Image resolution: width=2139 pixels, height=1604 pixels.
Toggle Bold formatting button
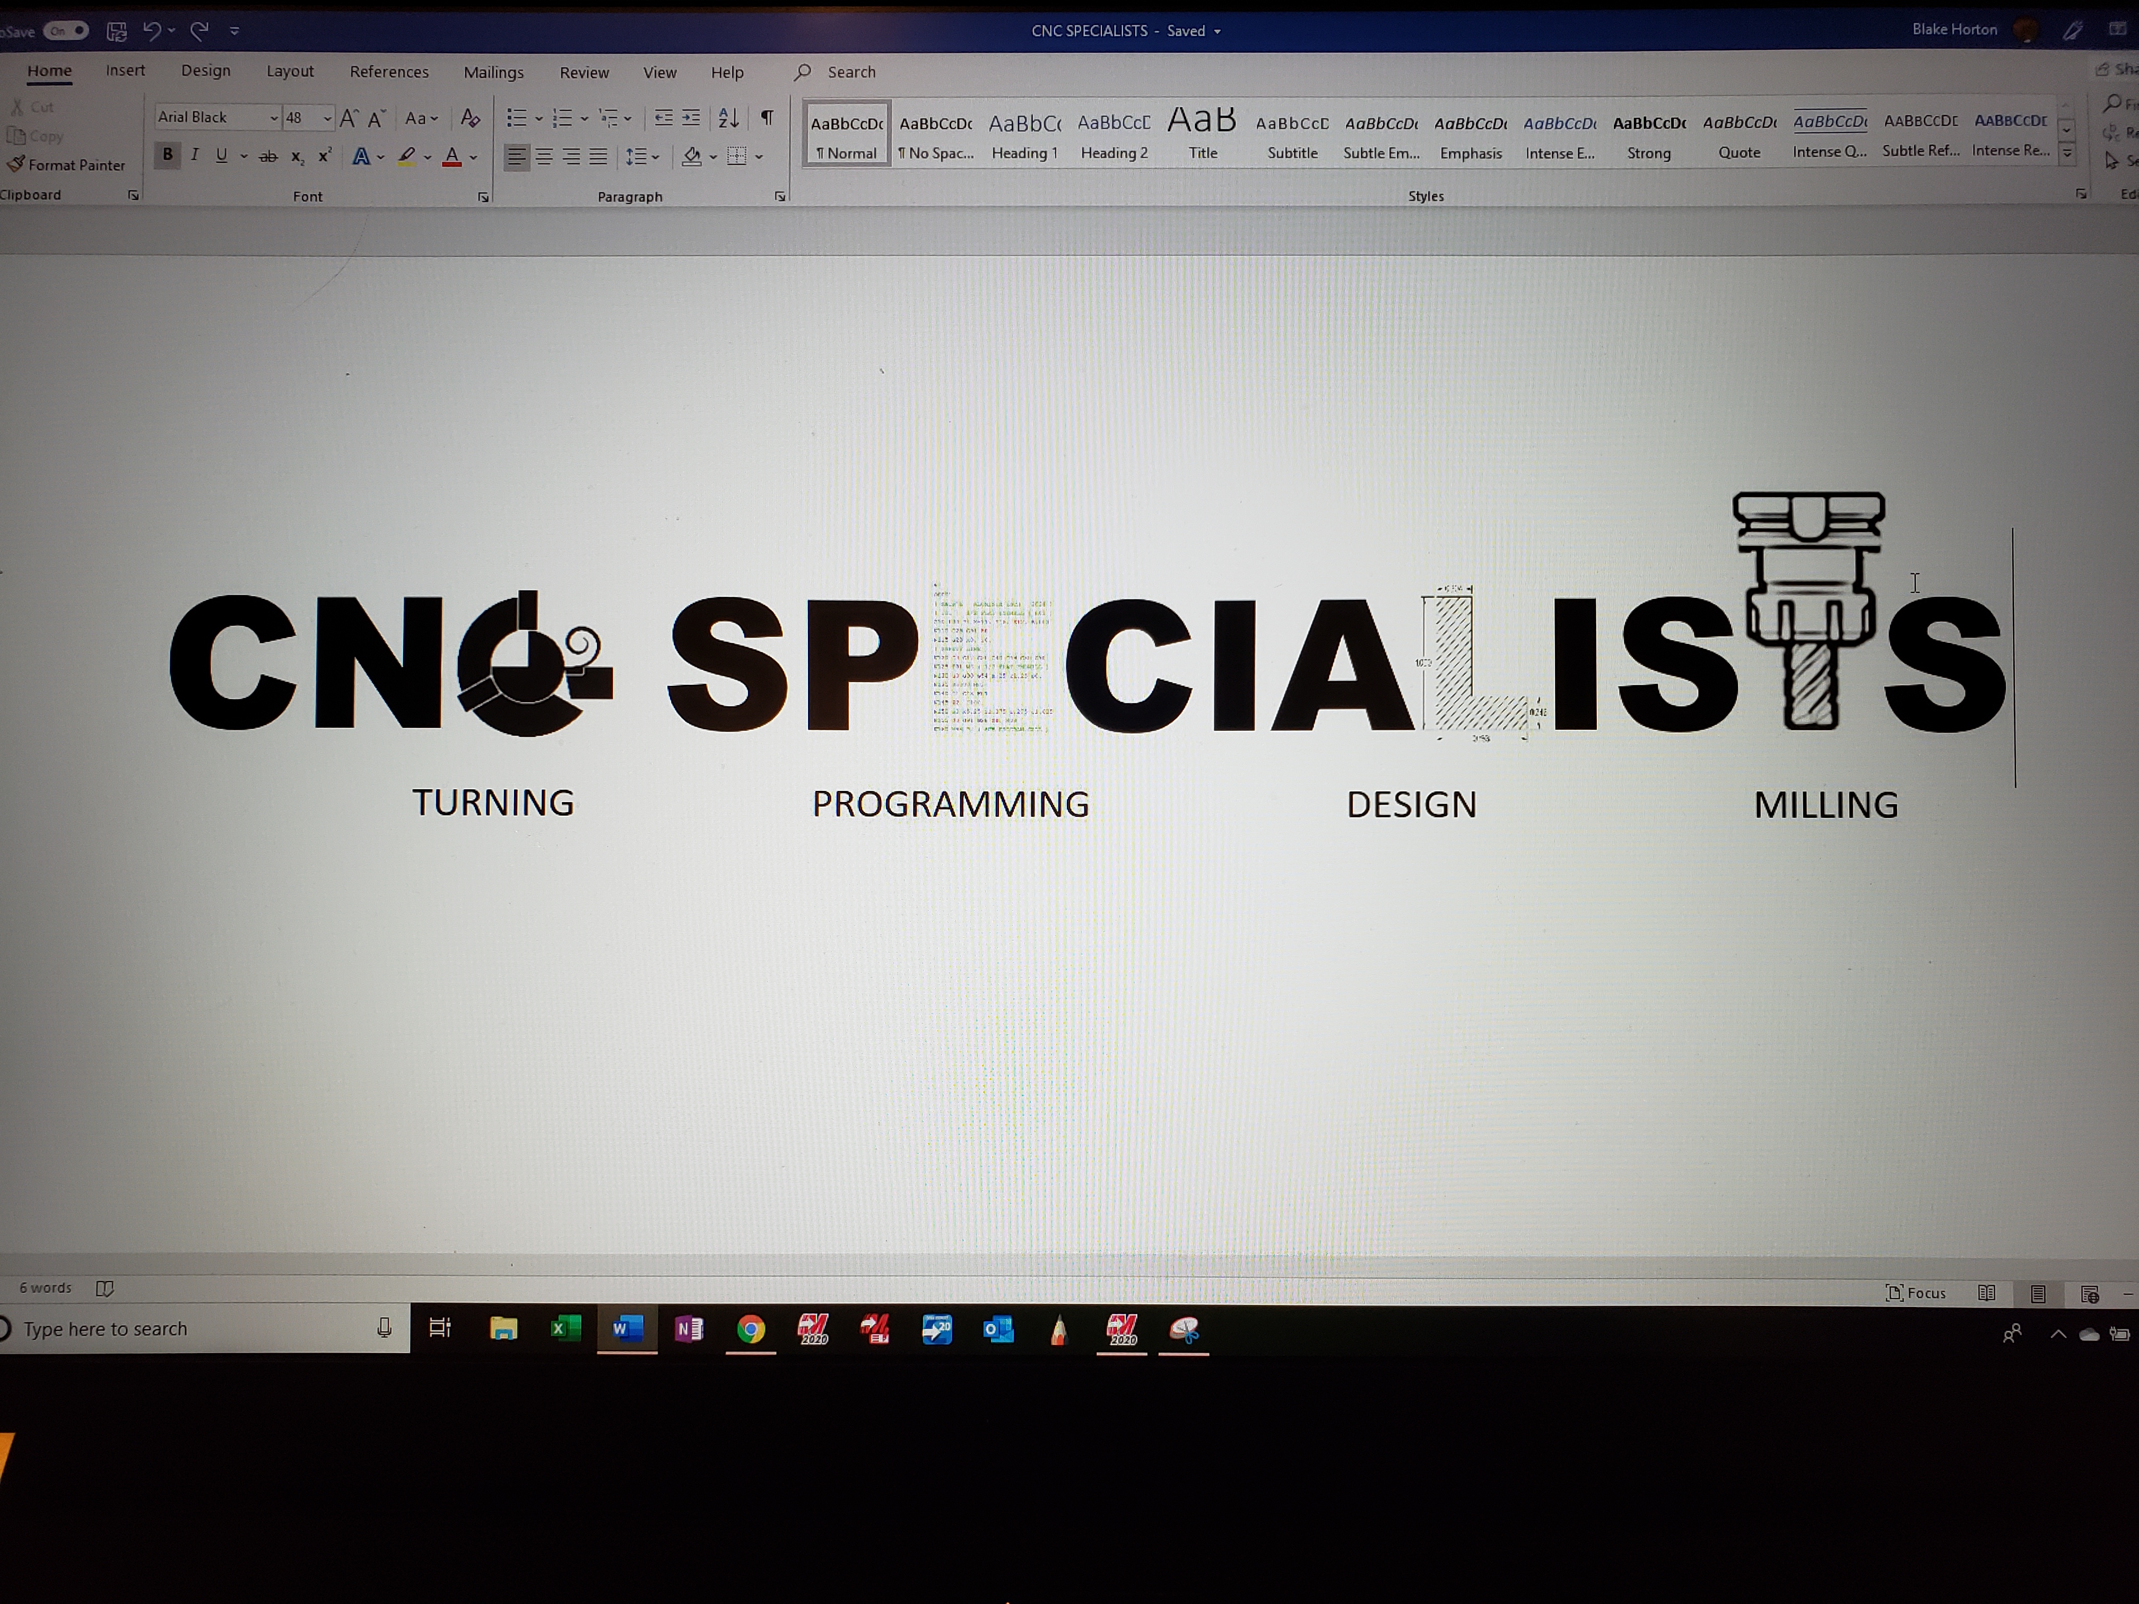167,155
